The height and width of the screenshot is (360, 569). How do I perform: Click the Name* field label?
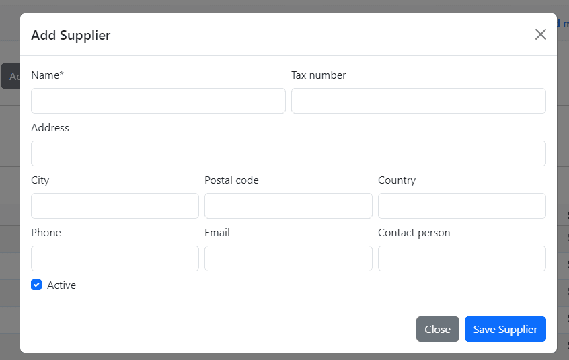tap(48, 75)
